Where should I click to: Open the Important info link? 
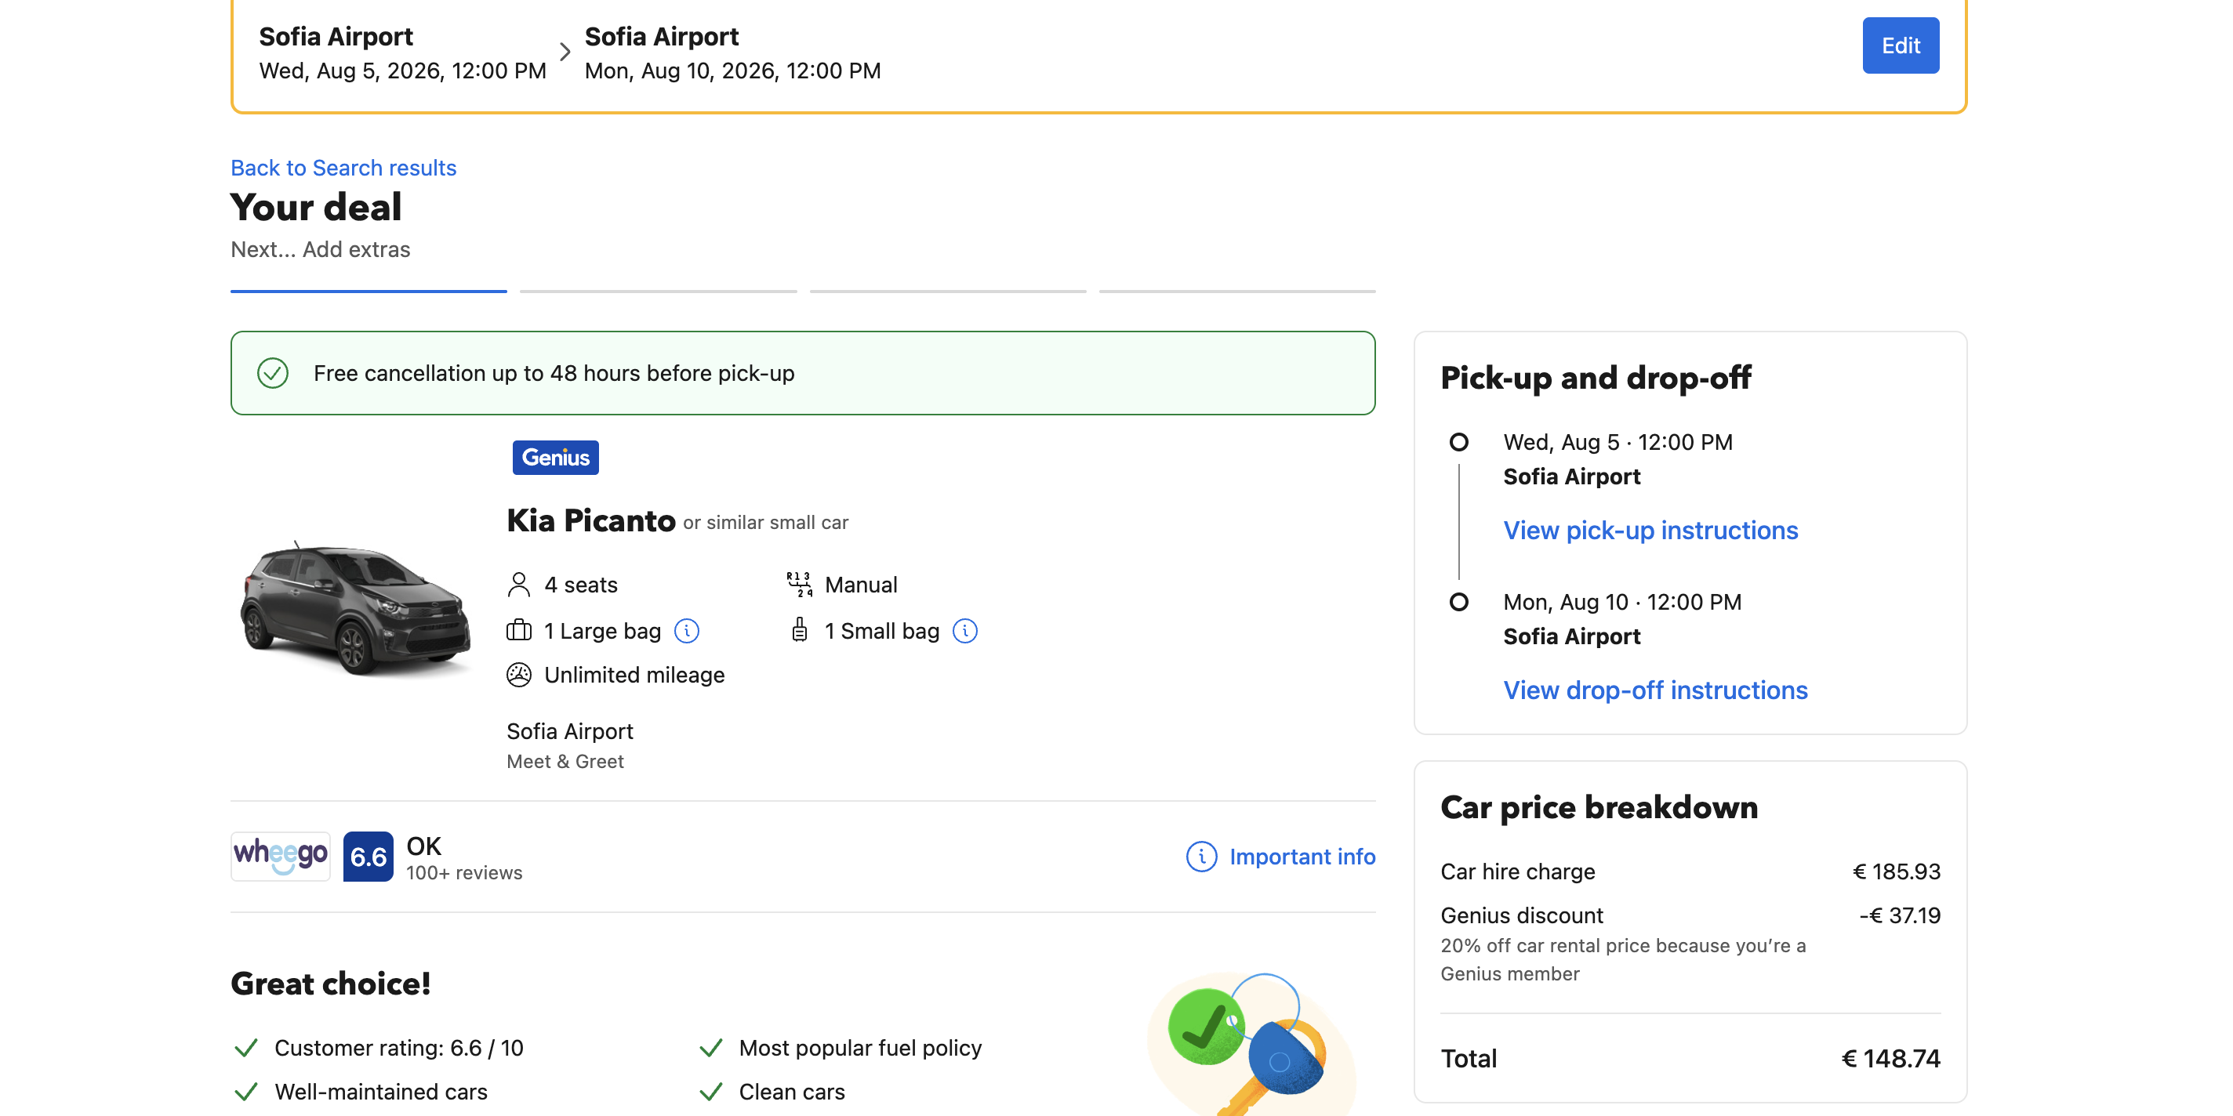(x=1302, y=856)
